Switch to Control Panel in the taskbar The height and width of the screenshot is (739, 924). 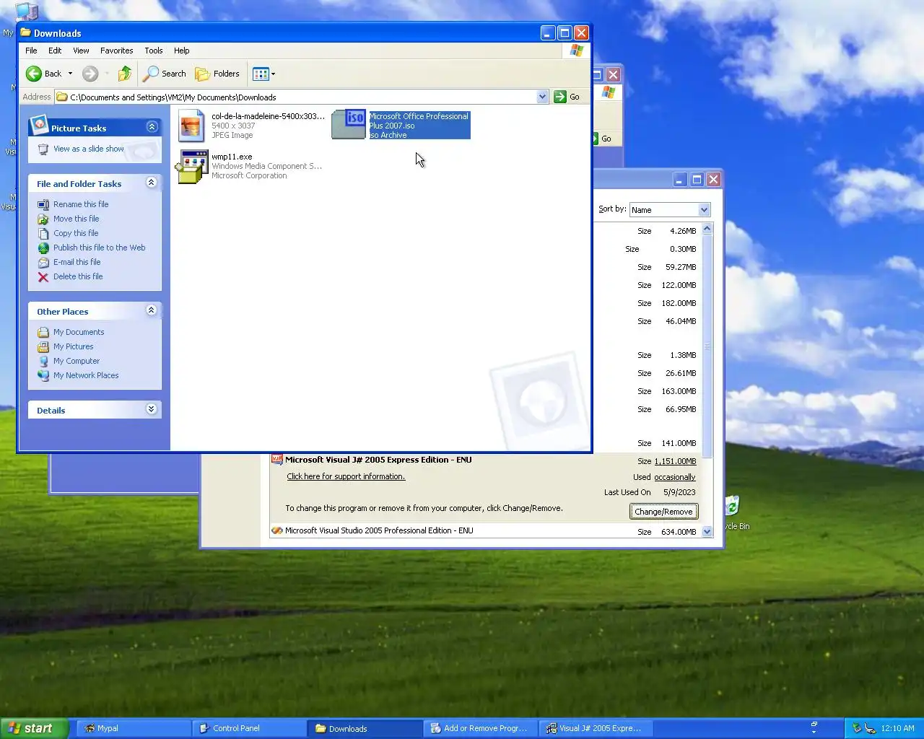(249, 728)
